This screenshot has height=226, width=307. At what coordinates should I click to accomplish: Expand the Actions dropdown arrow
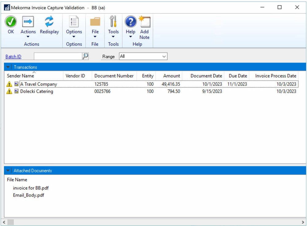click(x=28, y=36)
